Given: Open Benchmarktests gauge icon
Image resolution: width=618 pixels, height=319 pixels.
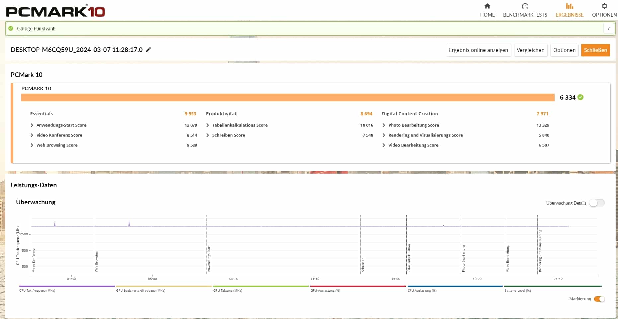Looking at the screenshot, I should pos(525,6).
